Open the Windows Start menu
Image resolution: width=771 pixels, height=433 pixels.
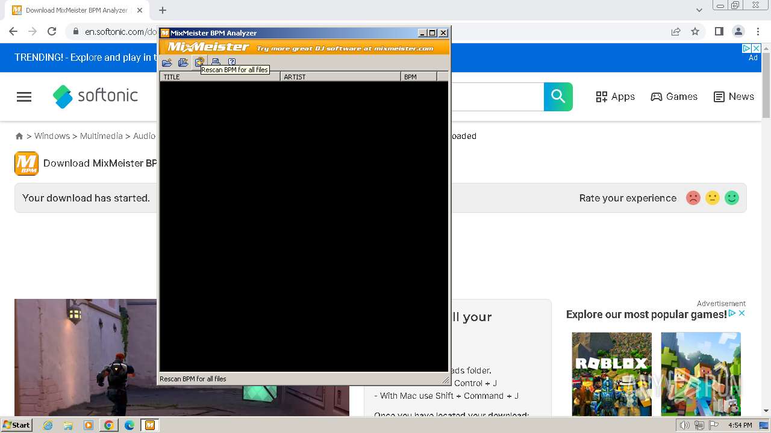tap(16, 425)
